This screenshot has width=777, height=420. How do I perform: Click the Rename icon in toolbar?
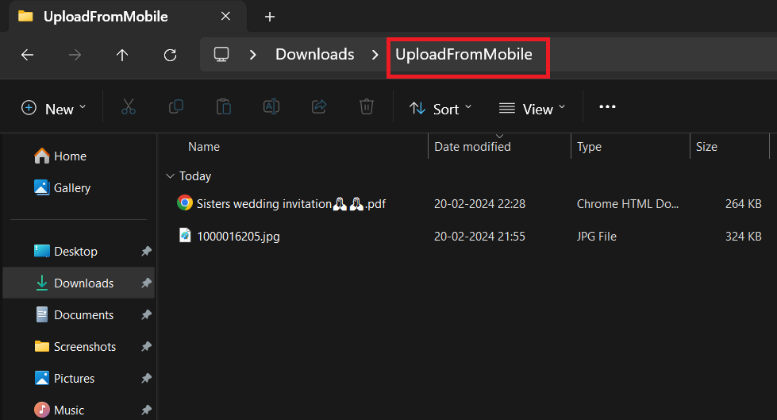tap(271, 107)
